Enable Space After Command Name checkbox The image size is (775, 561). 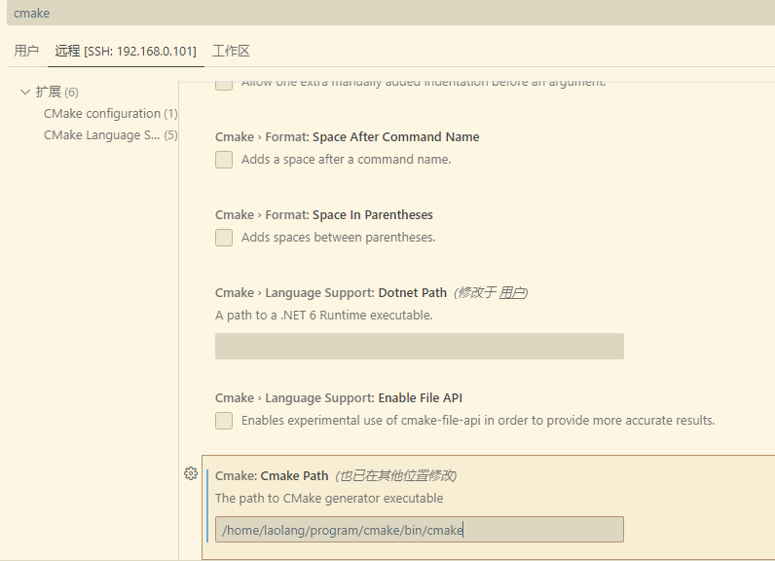(224, 160)
